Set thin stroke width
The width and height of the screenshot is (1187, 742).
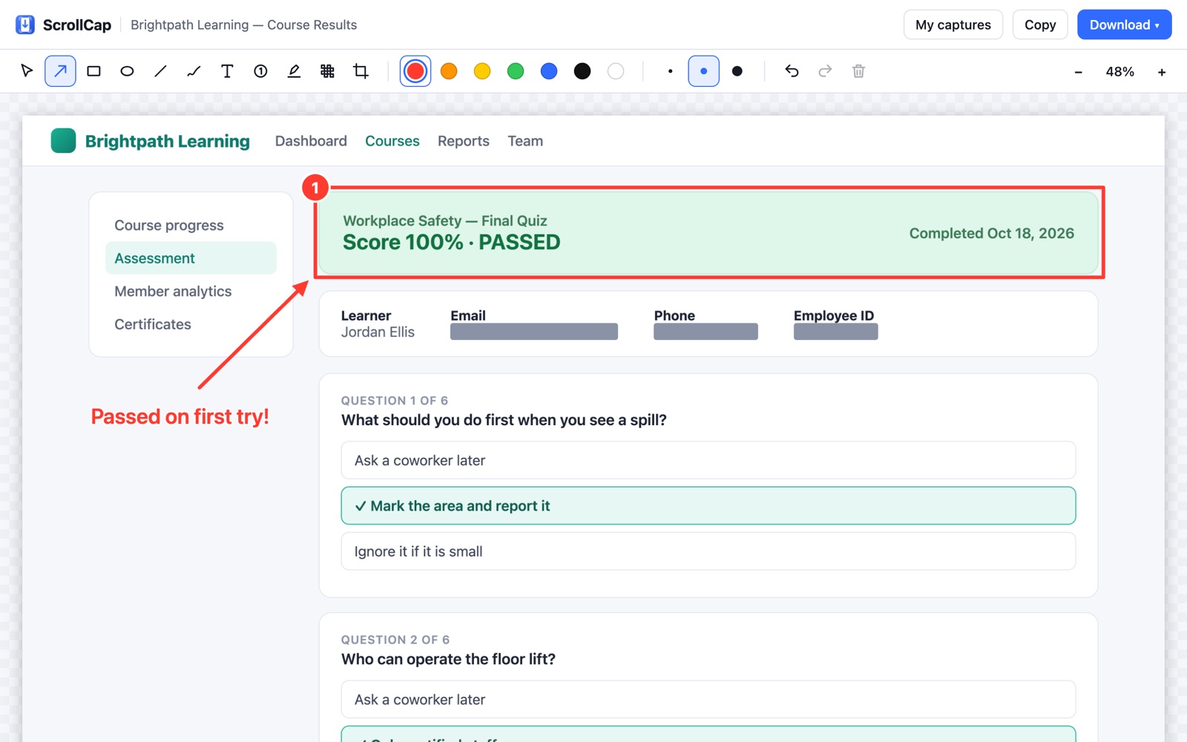coord(670,71)
